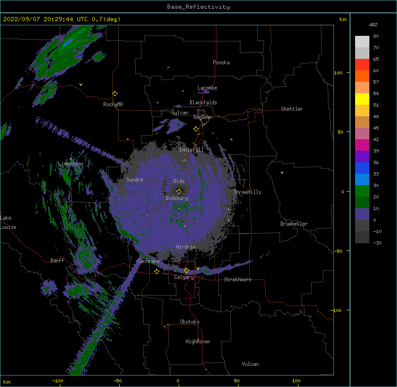Viewport: 397px width, 387px height.
Task: Click the yellow radar site marker near Olds
Action: click(x=179, y=191)
